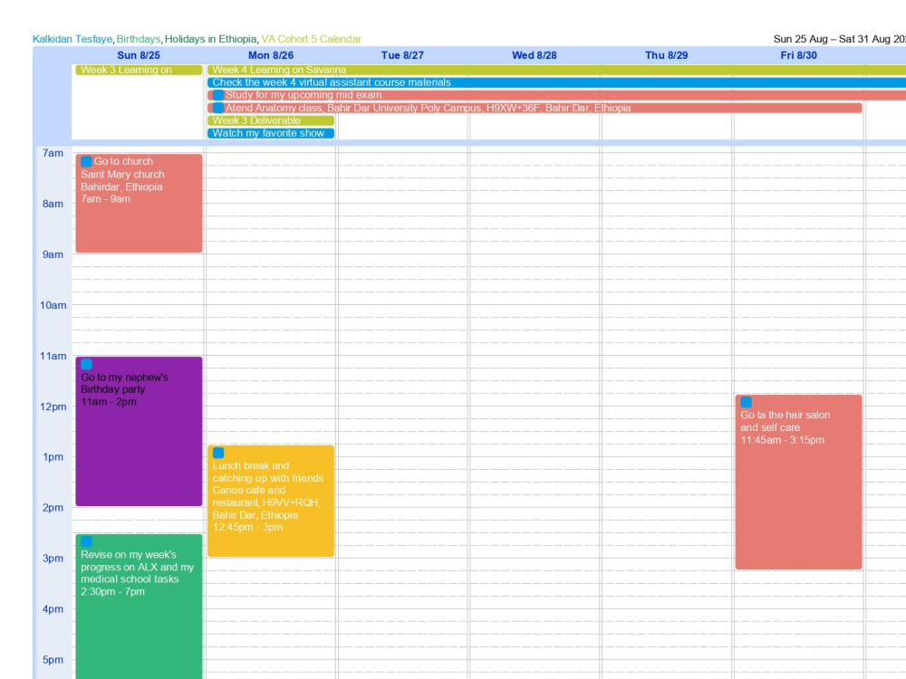Open nephew's Birthday party event

coord(139,431)
